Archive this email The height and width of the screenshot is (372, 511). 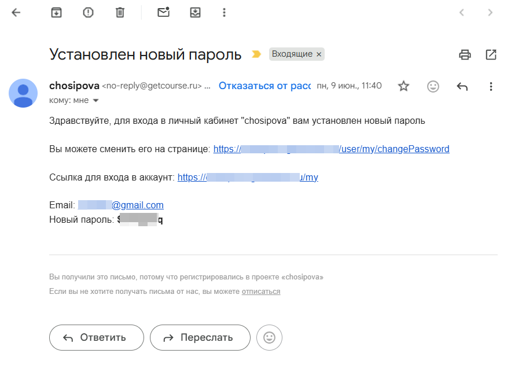coord(56,12)
